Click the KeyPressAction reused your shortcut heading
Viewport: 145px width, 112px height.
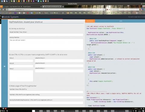click(x=26, y=22)
